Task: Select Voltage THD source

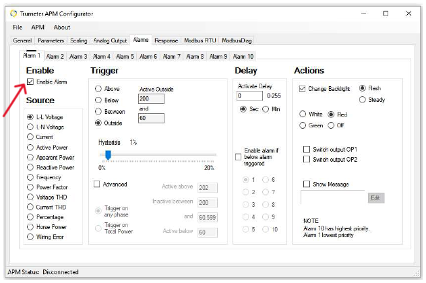Action: click(30, 197)
